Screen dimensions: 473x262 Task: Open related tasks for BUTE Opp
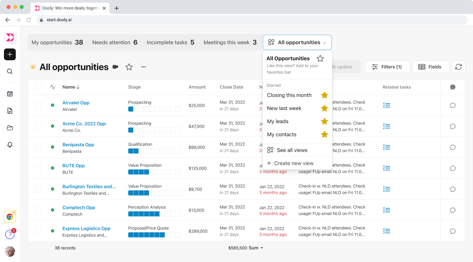pos(387,168)
